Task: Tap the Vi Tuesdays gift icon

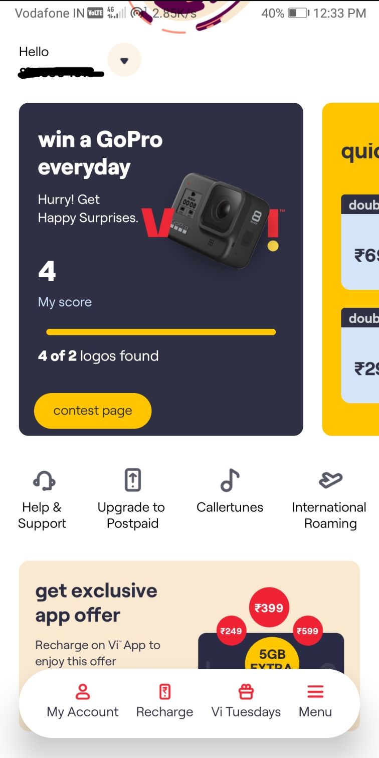Action: (246, 692)
